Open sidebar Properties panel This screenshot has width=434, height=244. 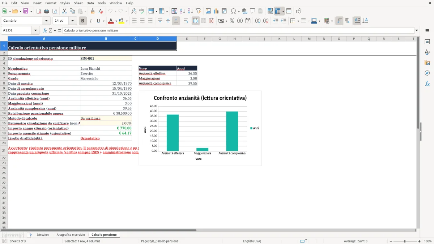[x=427, y=42]
